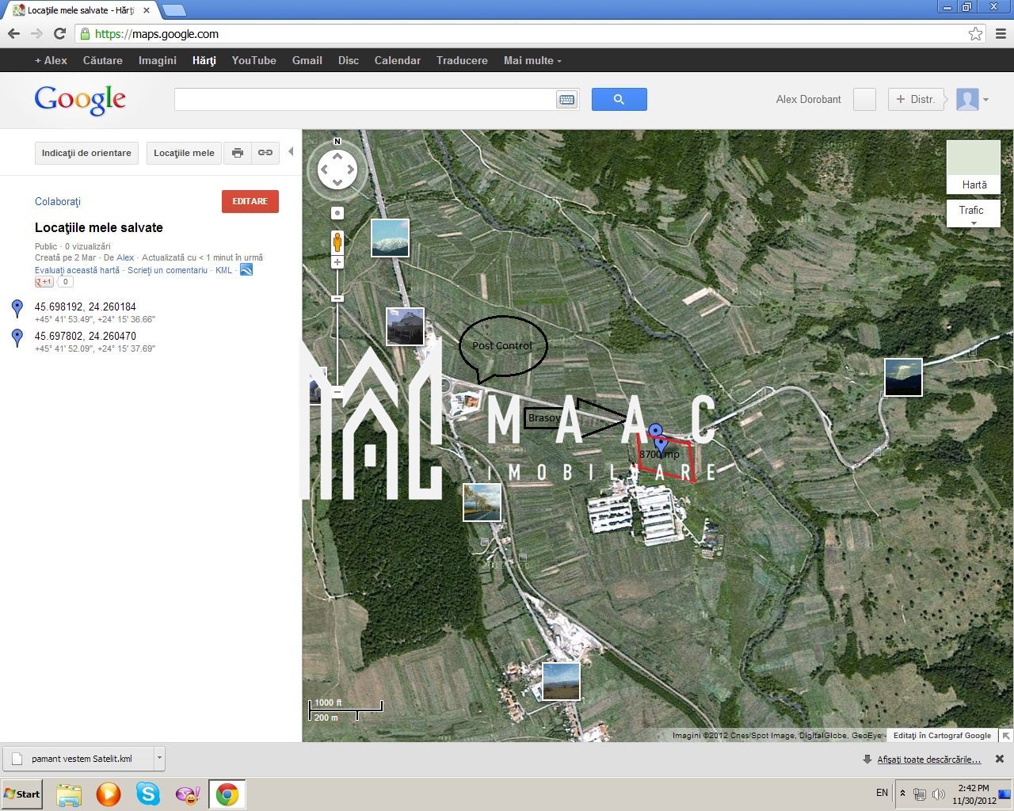The height and width of the screenshot is (811, 1014).
Task: Open the downloaded file options arrow
Action: [159, 758]
